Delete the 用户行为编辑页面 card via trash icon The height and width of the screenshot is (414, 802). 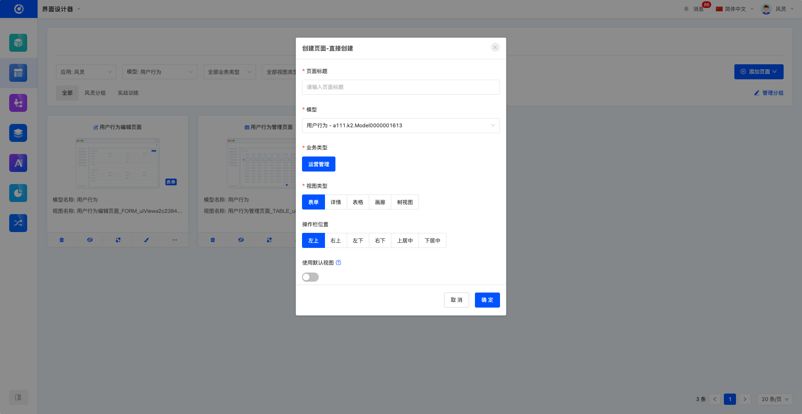(x=62, y=240)
